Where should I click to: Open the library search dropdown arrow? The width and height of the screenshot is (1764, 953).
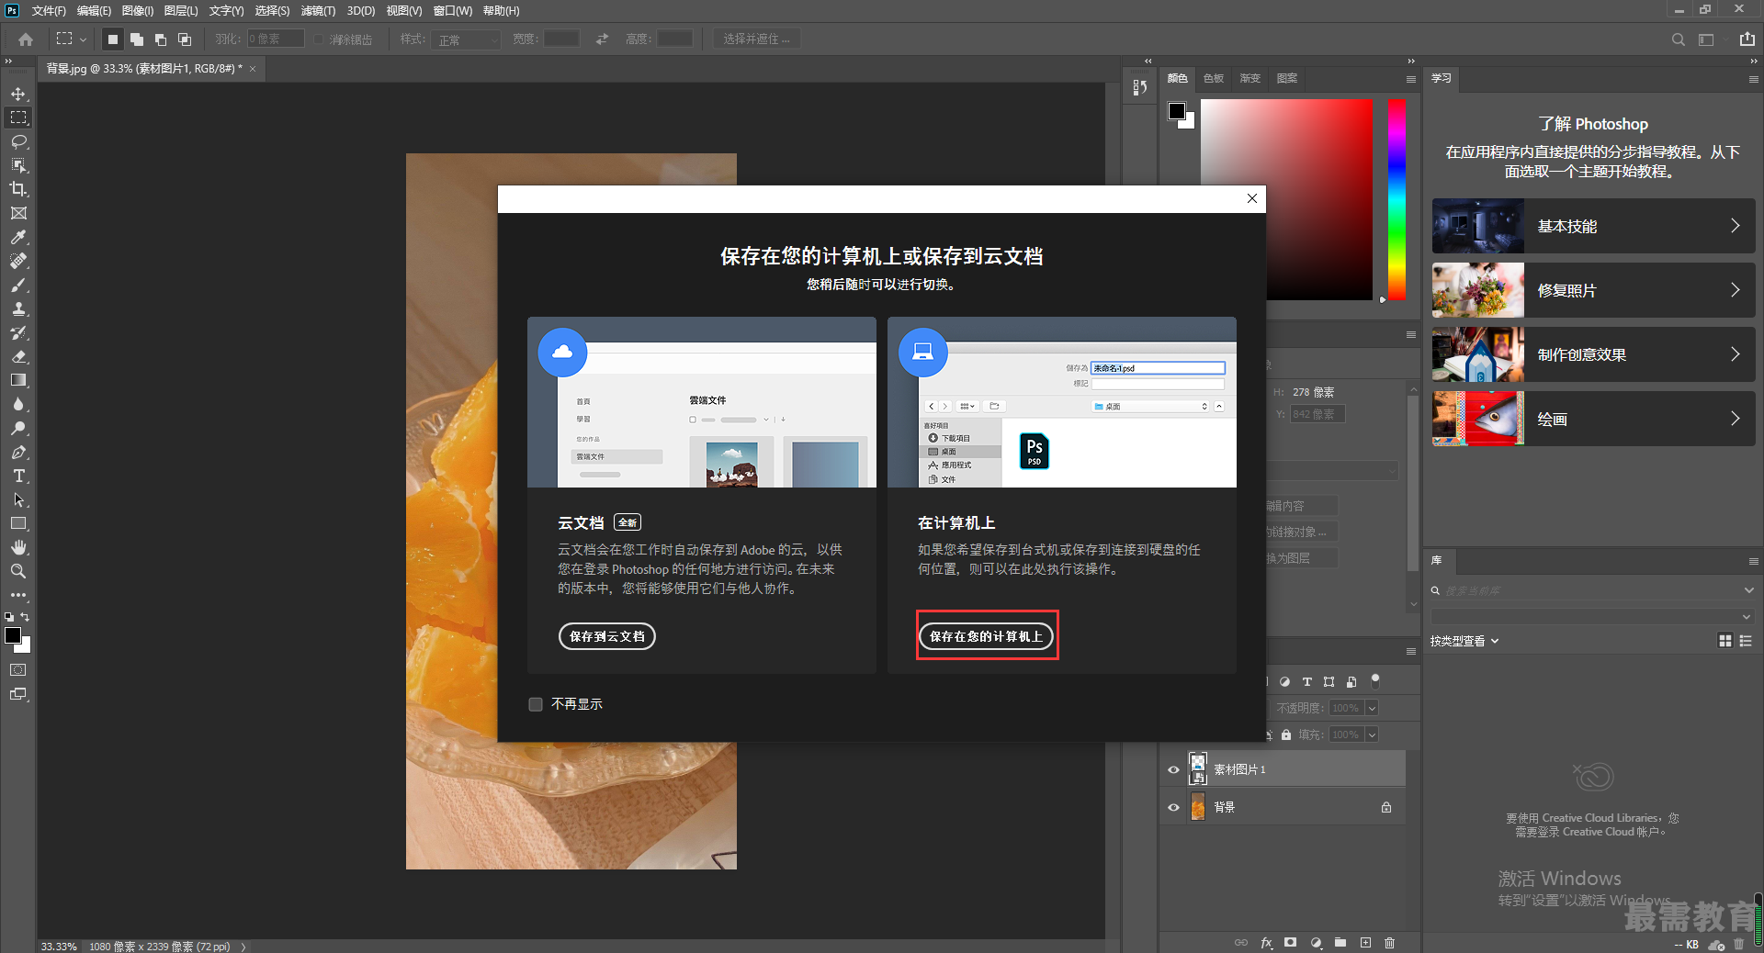click(x=1748, y=590)
